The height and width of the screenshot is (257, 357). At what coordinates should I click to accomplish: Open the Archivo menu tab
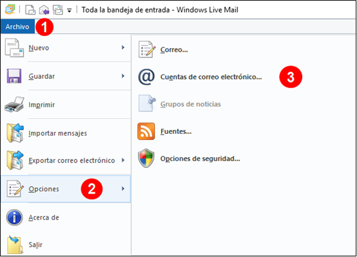[x=17, y=27]
